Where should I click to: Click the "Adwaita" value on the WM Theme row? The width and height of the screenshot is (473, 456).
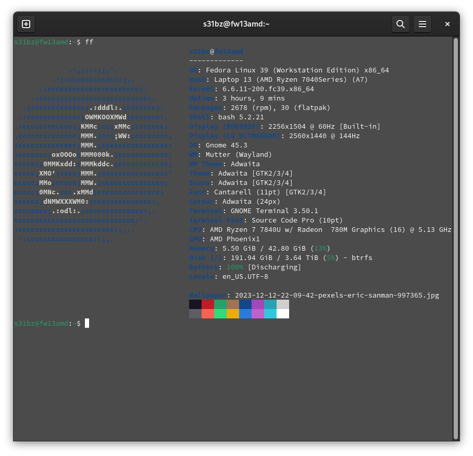tap(245, 164)
